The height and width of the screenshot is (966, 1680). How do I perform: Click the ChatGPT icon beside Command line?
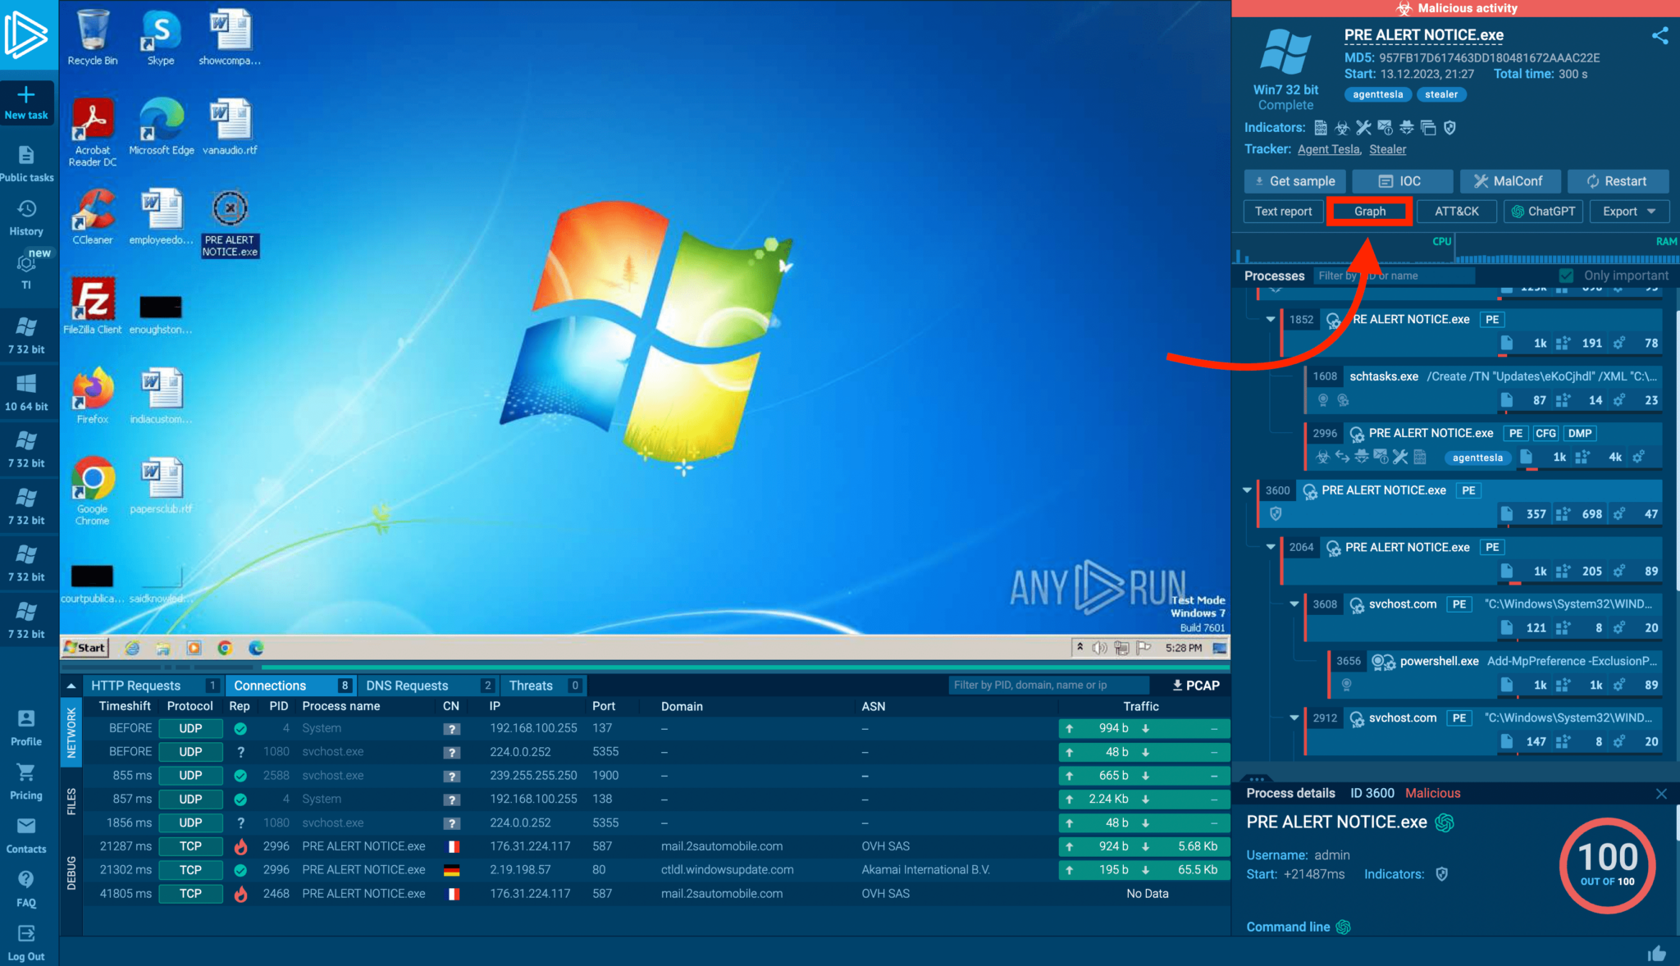[x=1343, y=927]
